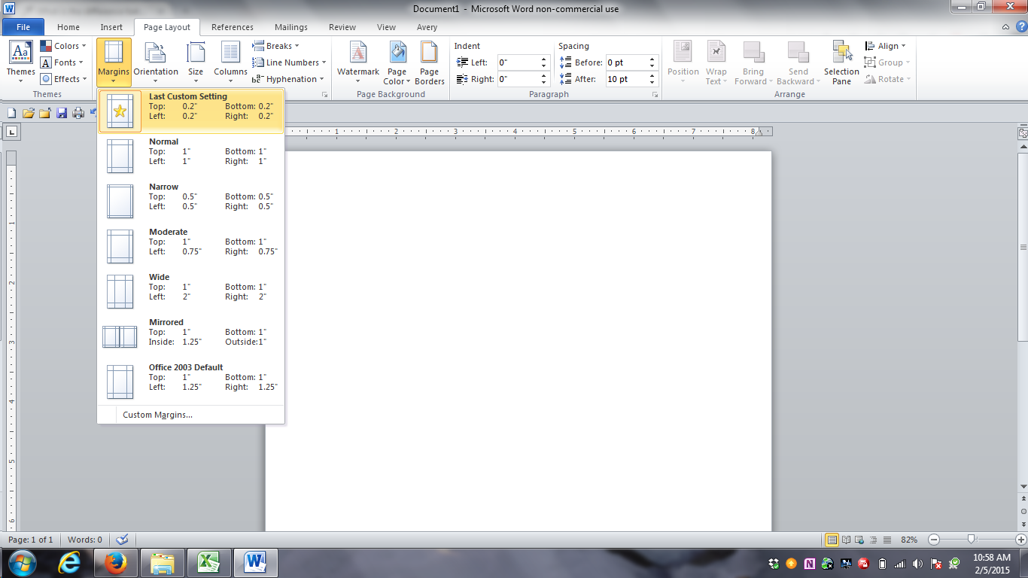Expand the Breaks dropdown
1028x578 pixels.
[276, 46]
